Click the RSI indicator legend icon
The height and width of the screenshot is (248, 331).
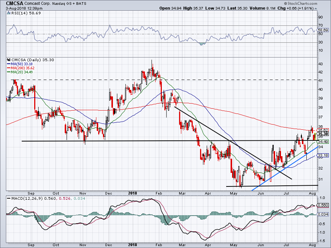click(x=8, y=13)
